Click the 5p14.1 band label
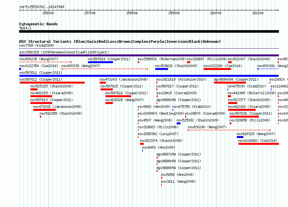This screenshot has height=207, width=288. coord(25,28)
